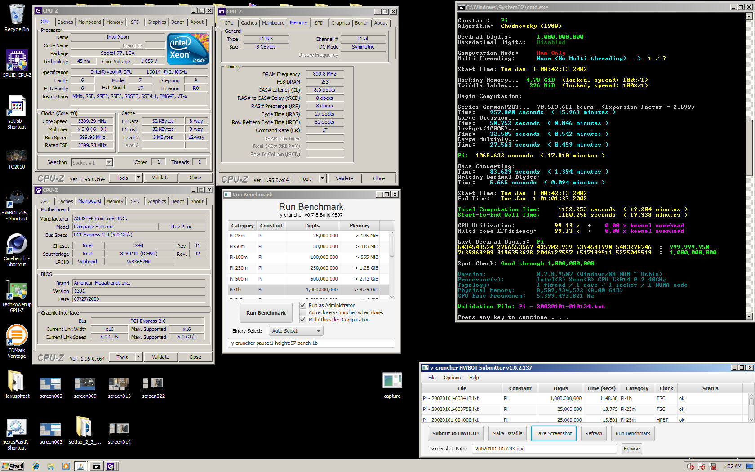Viewport: 755px width, 472px height.
Task: Open the setfsb Shortcut desktop icon
Action: click(x=17, y=112)
